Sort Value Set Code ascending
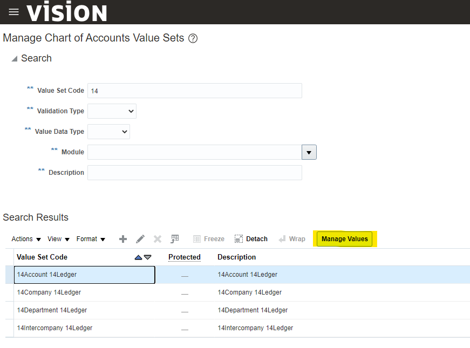 pos(138,257)
